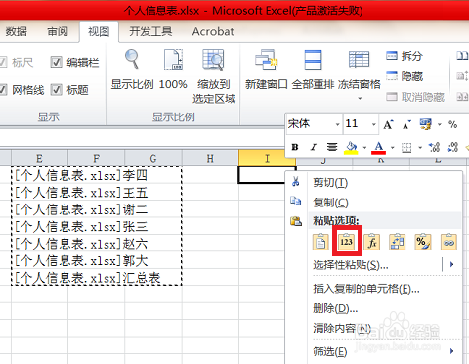Screen dimensions: 469x364
Task: Open the fill color dropdown arrow
Action: [x=364, y=148]
